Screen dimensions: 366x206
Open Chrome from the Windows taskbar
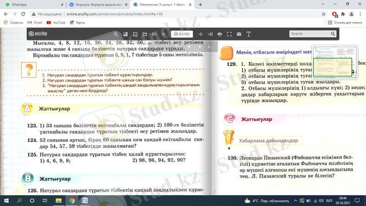pos(72,201)
